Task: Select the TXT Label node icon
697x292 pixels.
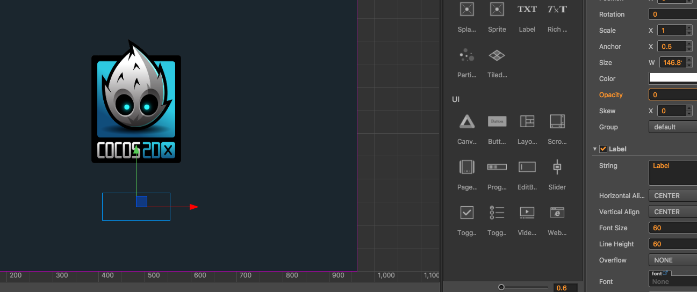Action: tap(527, 9)
